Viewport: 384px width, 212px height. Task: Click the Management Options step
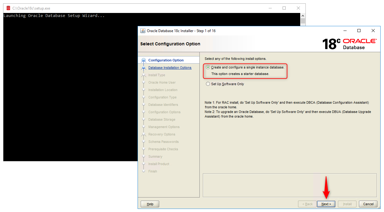point(164,127)
